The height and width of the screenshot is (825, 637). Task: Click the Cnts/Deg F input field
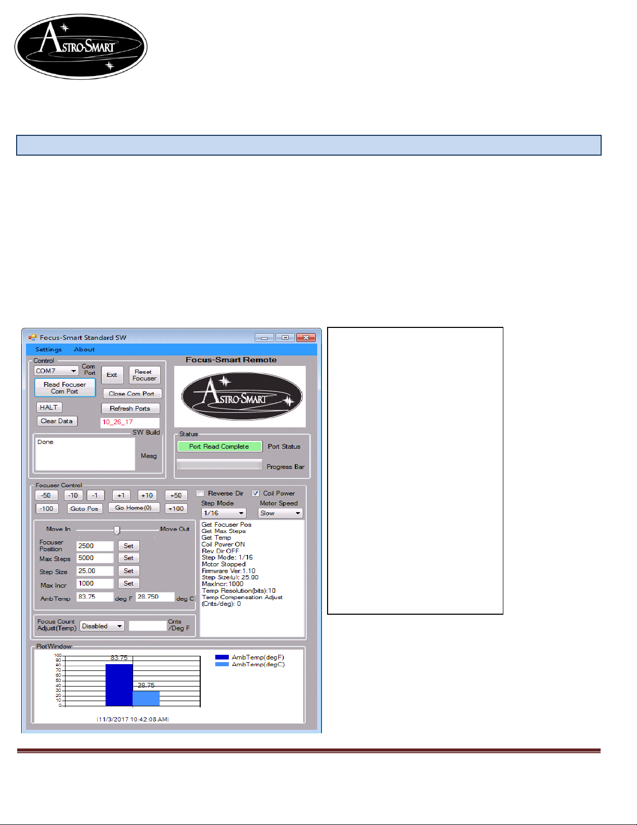click(x=148, y=626)
